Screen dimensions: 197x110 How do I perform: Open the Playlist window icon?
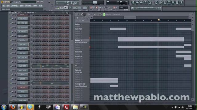tap(133, 2)
